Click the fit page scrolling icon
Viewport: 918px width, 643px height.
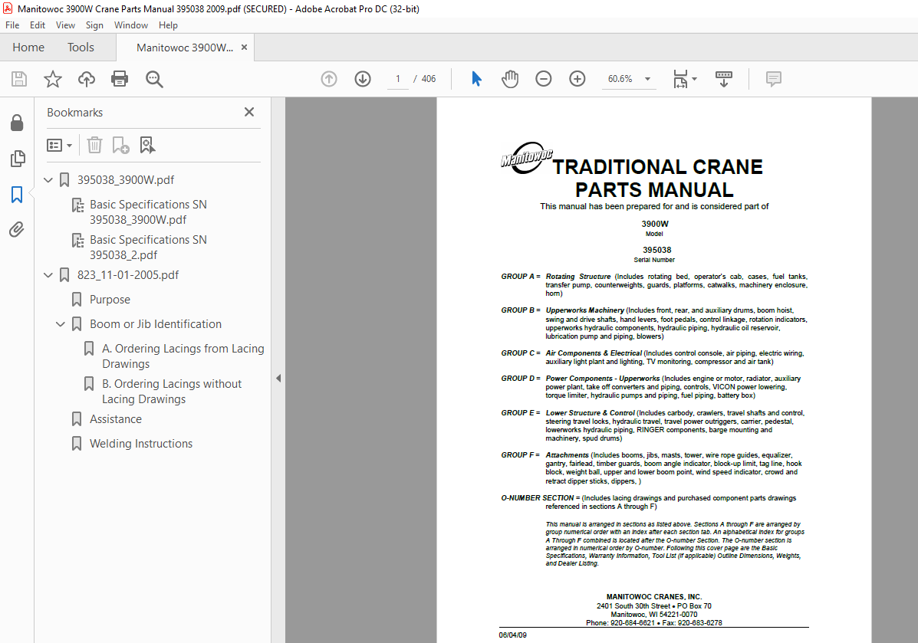(680, 79)
